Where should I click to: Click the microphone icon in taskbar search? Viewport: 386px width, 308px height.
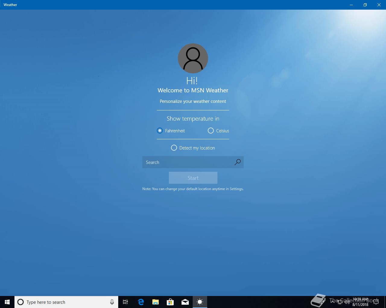coord(112,302)
